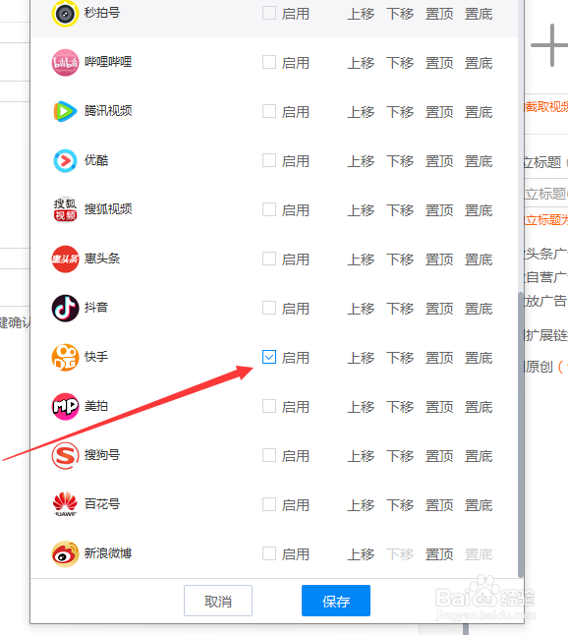The height and width of the screenshot is (635, 568).
Task: Click the 惠头条 icon
Action: [x=65, y=259]
